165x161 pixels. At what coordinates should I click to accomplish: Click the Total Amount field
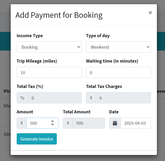88,123
